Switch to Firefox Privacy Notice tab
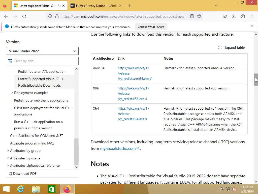Image resolution: width=258 pixels, height=194 pixels. [96, 6]
